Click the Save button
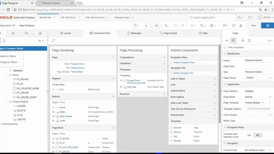Viewport: 274px width, 154px height. pyautogui.click(x=254, y=26)
